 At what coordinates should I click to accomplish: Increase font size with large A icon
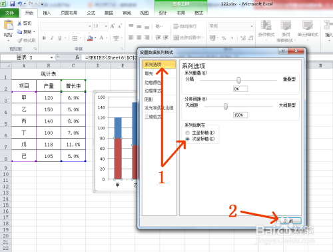[x=113, y=26]
